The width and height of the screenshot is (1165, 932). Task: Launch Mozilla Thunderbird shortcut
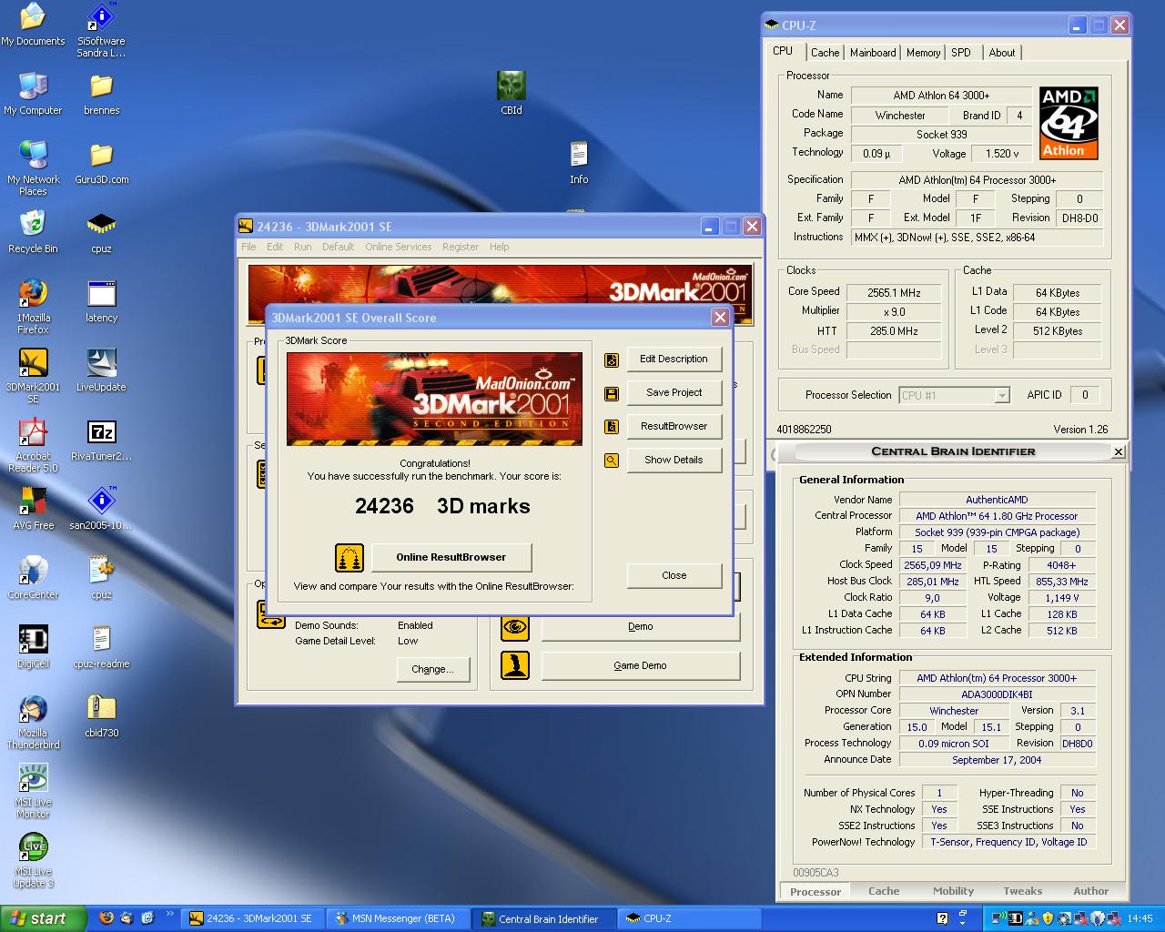point(33,722)
